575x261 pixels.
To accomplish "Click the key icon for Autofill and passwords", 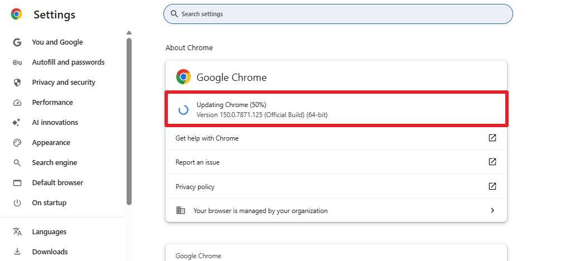I will click(x=17, y=62).
